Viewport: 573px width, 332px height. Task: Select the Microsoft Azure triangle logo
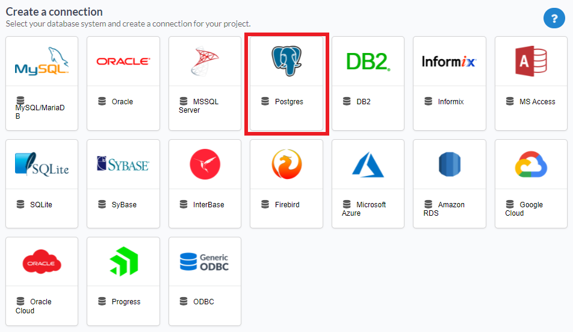point(368,164)
